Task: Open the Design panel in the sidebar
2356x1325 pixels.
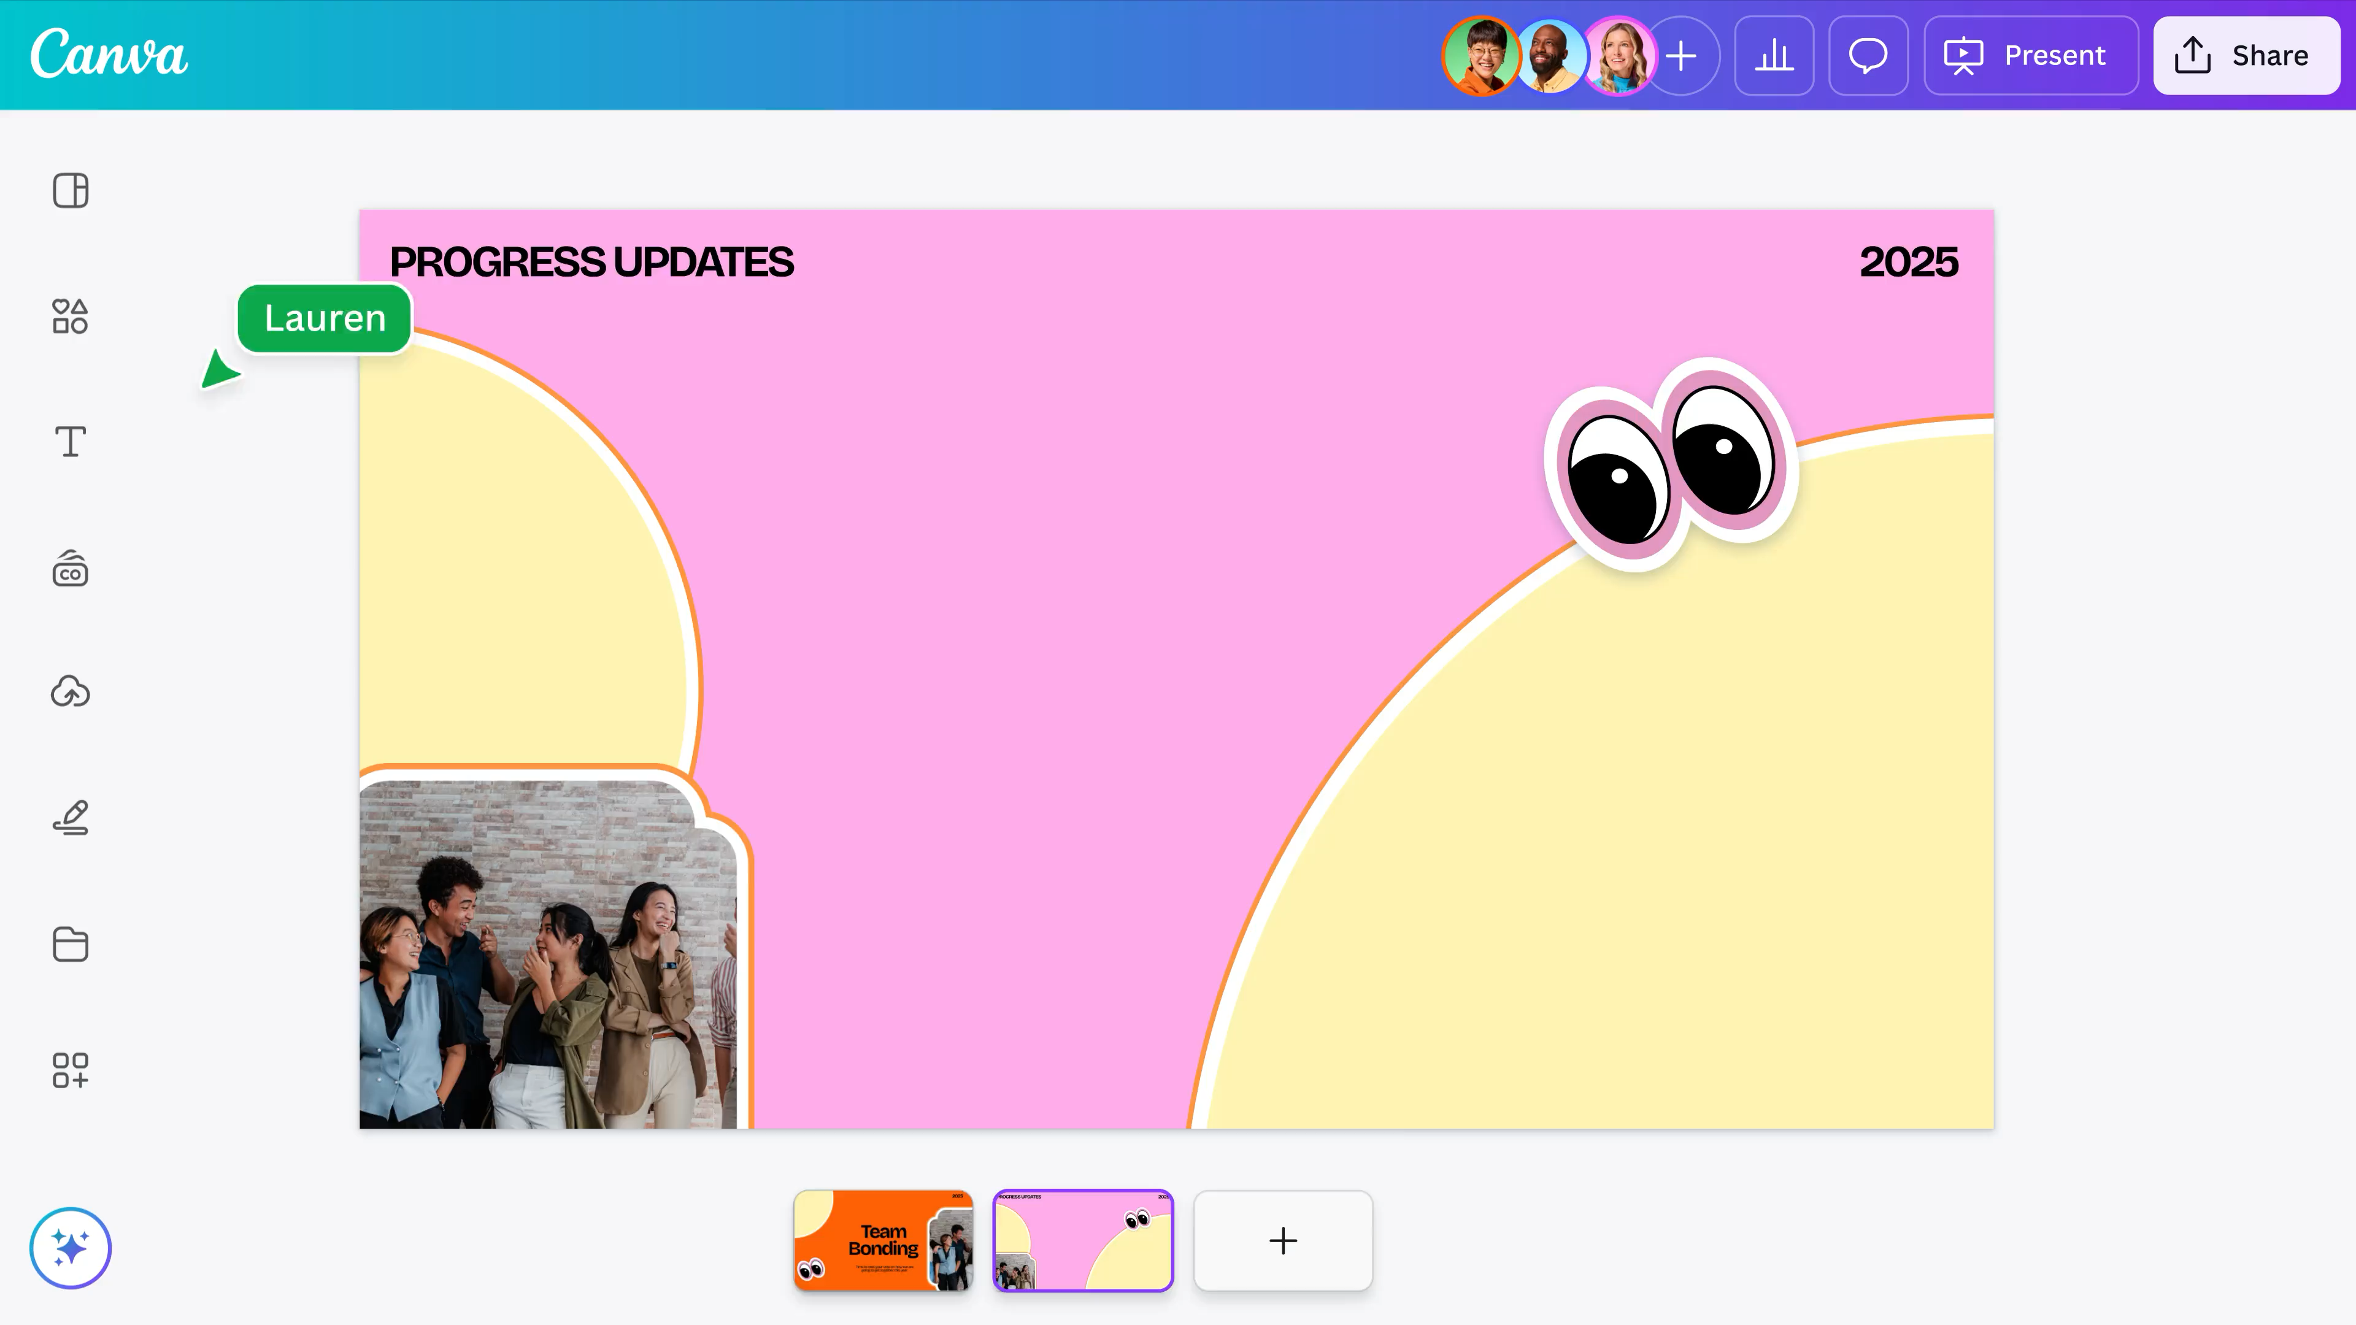Action: 71,190
